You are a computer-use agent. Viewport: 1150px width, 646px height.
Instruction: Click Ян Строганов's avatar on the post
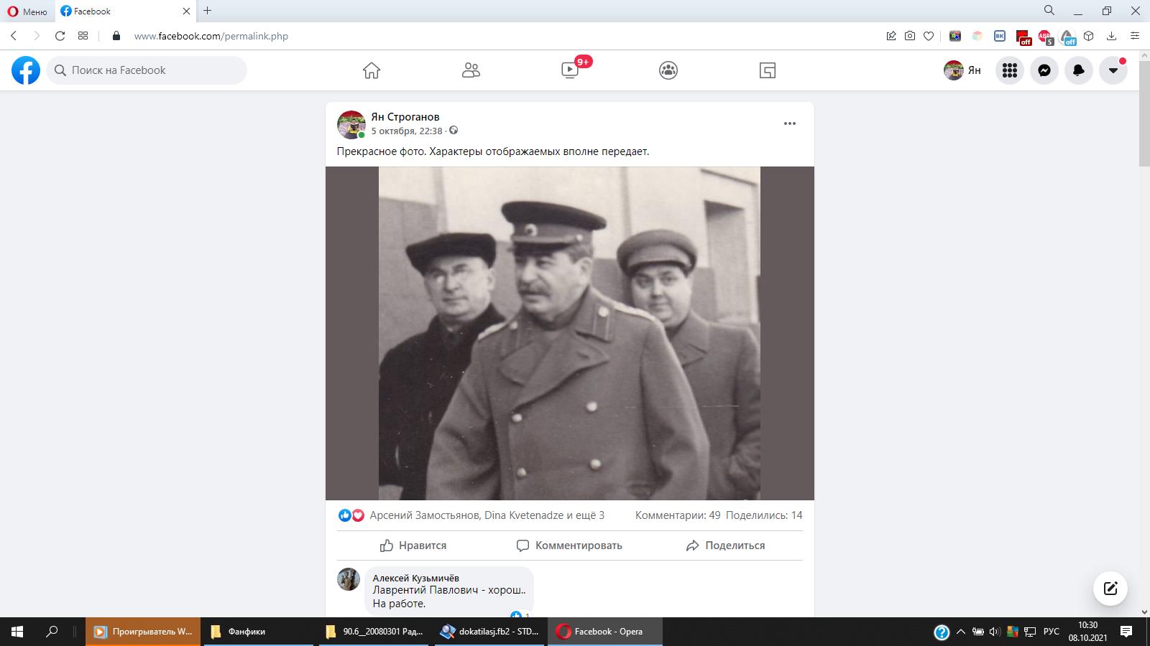pos(351,125)
